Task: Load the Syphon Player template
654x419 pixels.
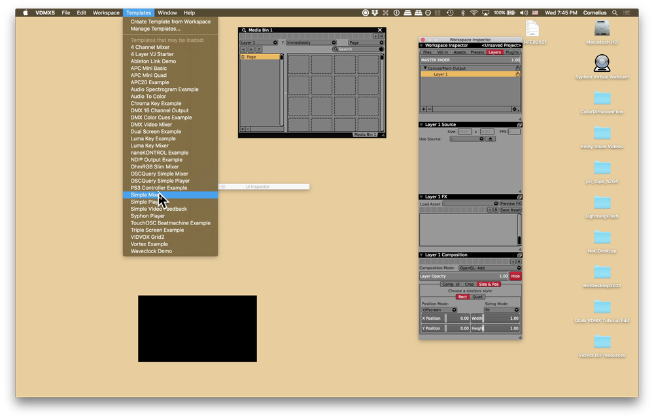Action: (x=171, y=216)
